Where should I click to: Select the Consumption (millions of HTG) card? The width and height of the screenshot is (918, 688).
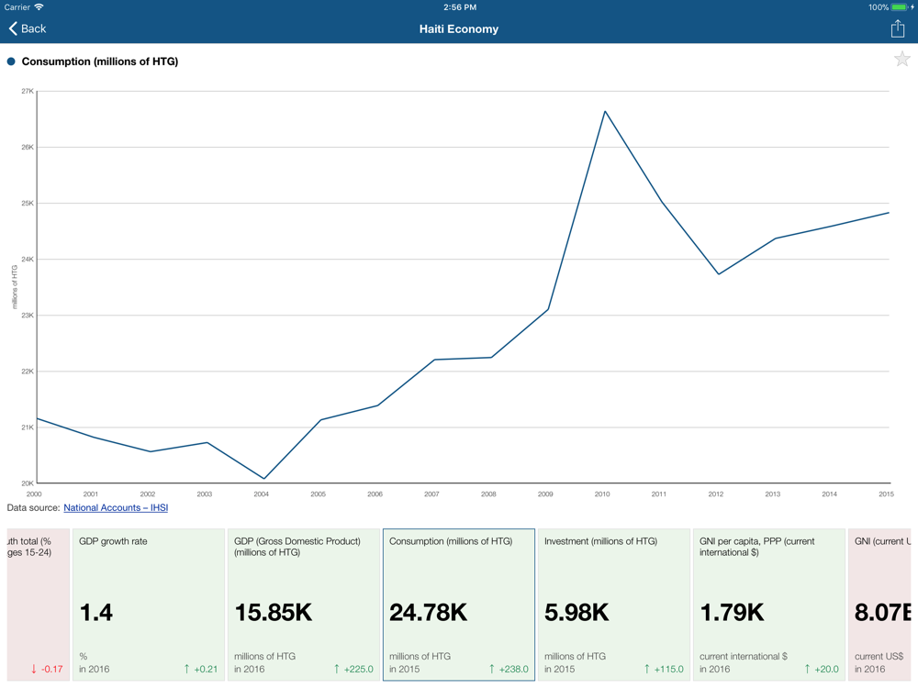click(x=458, y=605)
